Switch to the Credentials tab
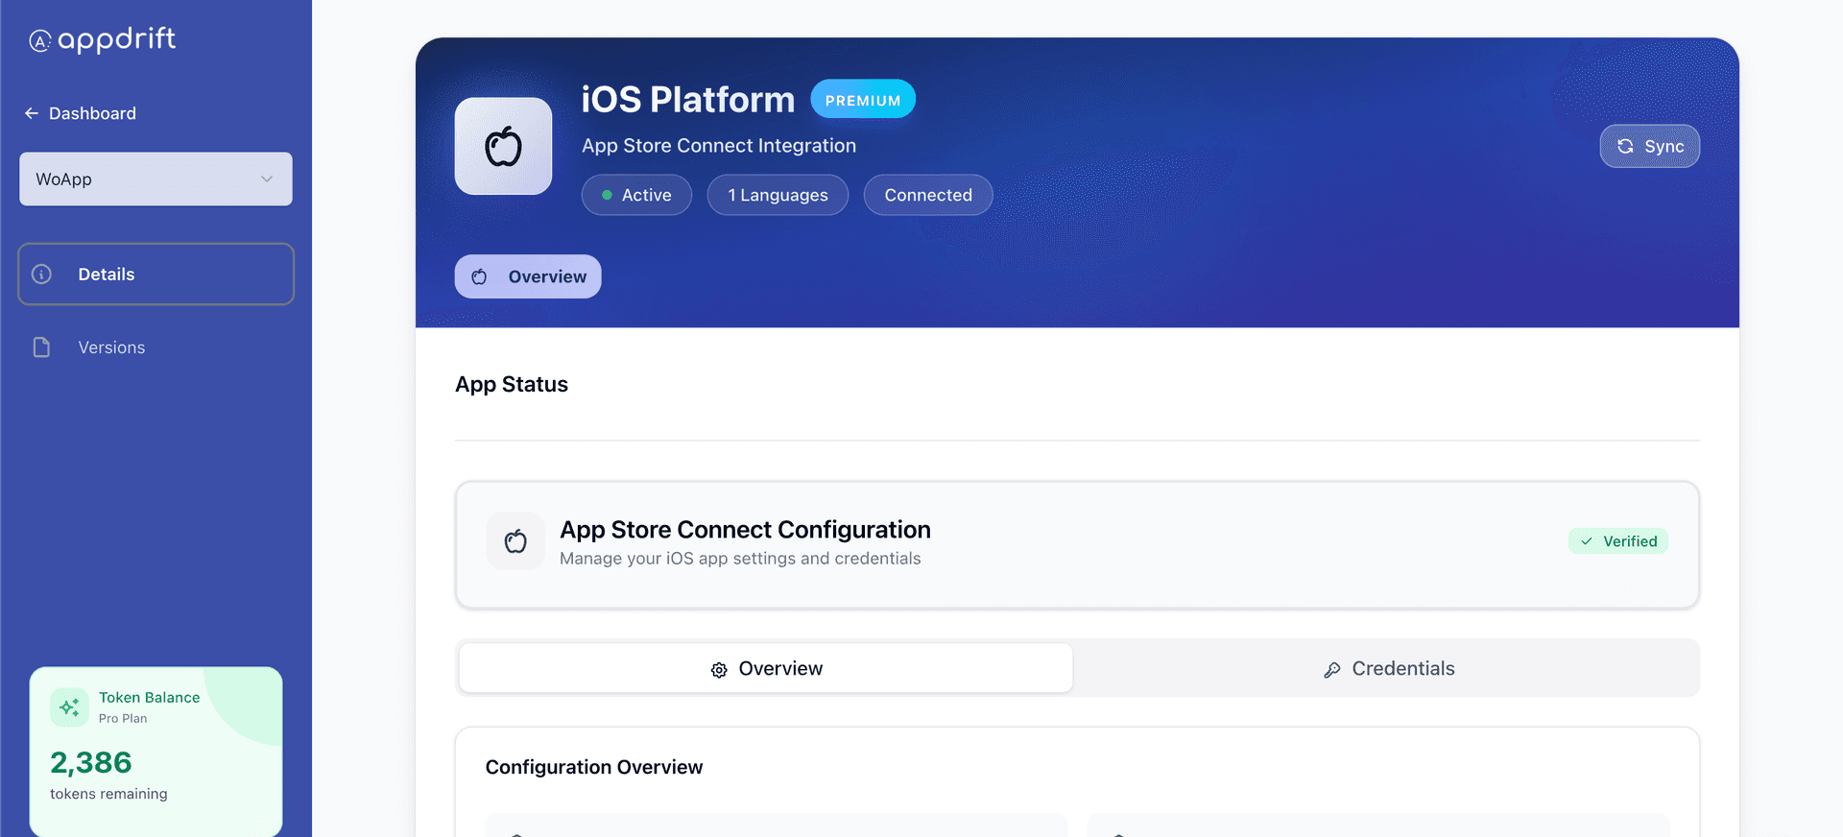Image resolution: width=1843 pixels, height=837 pixels. pos(1387,669)
